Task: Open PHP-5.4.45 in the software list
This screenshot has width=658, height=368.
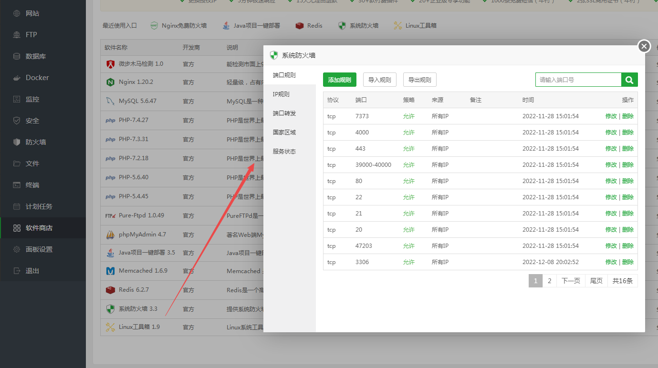Action: click(134, 196)
